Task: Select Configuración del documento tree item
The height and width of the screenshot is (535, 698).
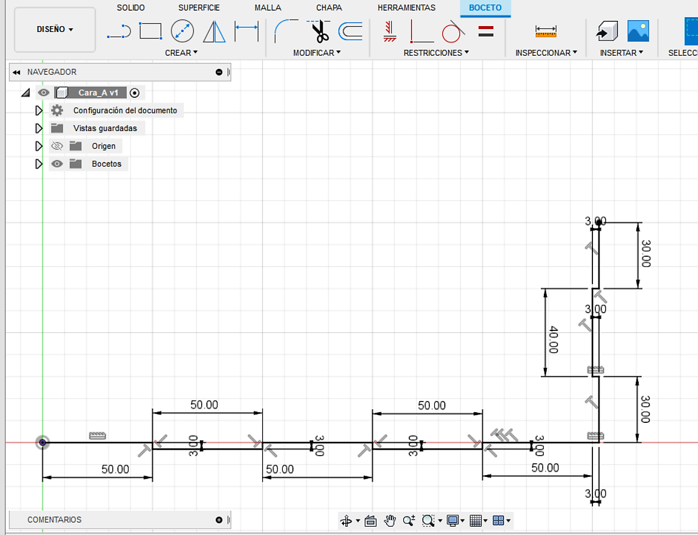Action: point(125,110)
